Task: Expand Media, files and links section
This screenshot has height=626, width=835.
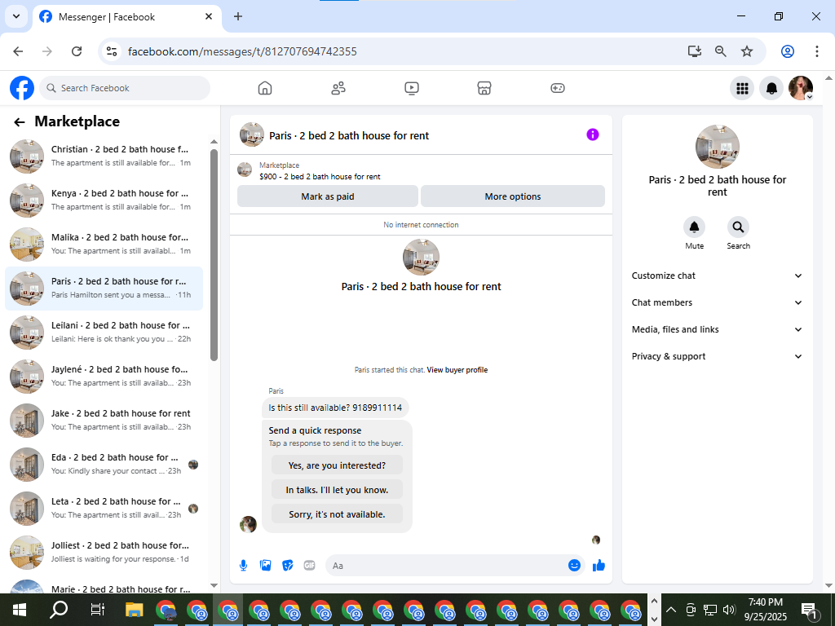Action: (717, 329)
